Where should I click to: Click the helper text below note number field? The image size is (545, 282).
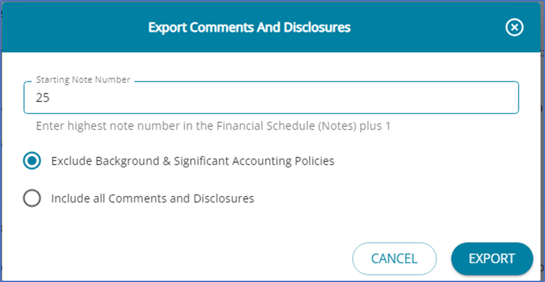pyautogui.click(x=213, y=126)
